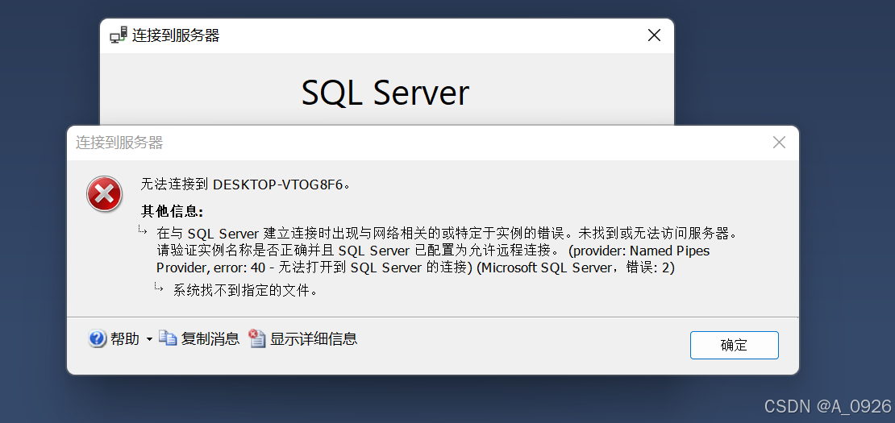This screenshot has height=423, width=895.
Task: Click the SQL Server heading in back window
Action: coord(385,93)
